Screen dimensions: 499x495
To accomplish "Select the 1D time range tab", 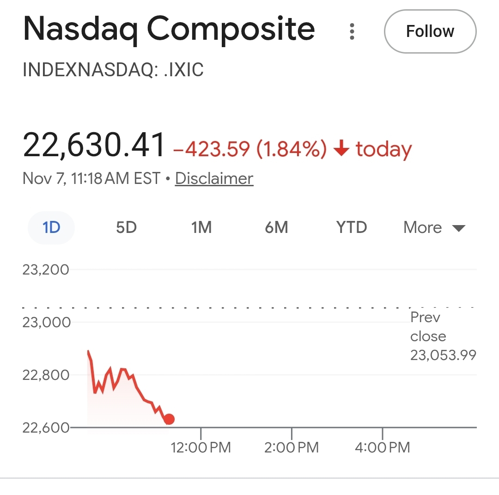I will pos(51,227).
